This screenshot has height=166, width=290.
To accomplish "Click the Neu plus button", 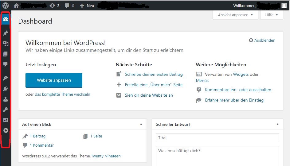I will click(87, 6).
